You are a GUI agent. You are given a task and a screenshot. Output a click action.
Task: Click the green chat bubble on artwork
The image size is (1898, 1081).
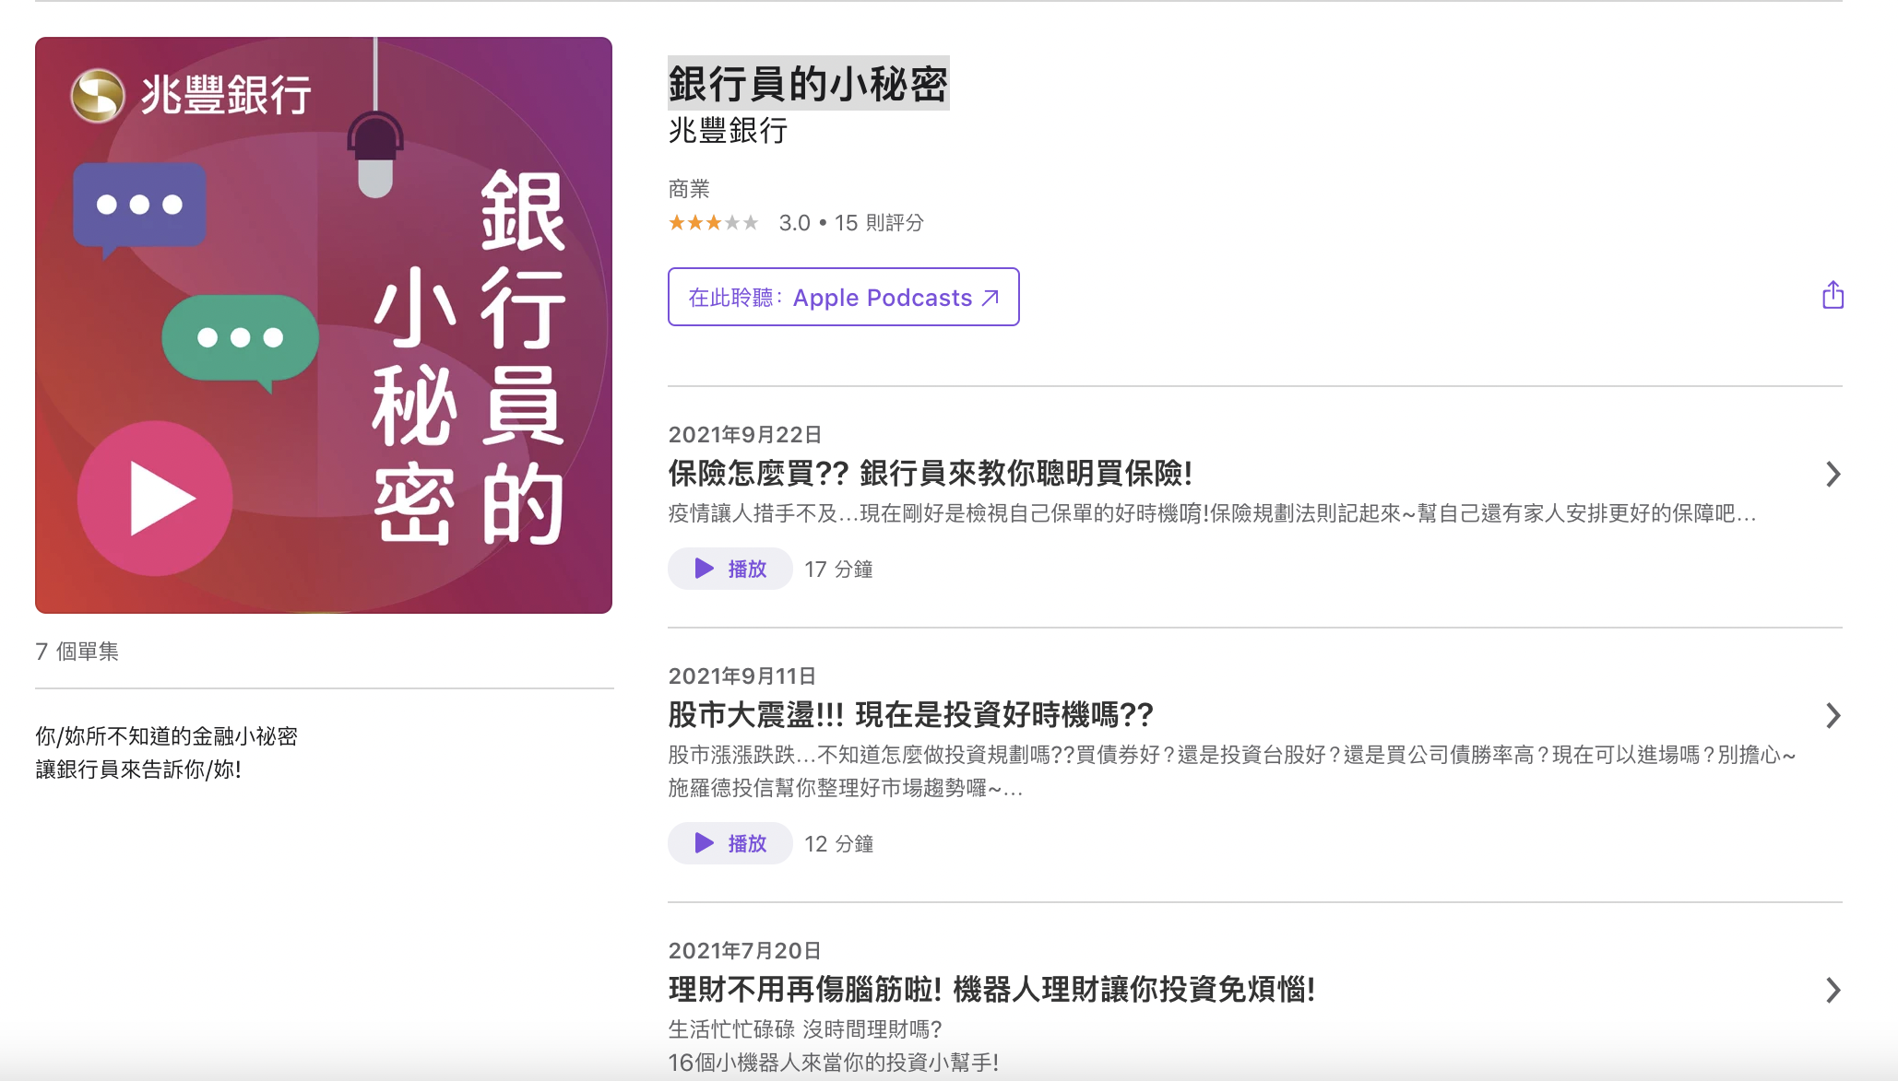(x=240, y=338)
